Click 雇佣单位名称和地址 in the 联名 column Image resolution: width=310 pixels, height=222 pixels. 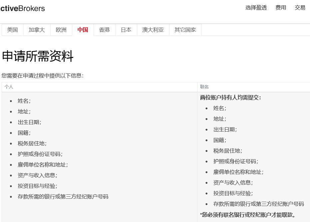[x=238, y=172]
